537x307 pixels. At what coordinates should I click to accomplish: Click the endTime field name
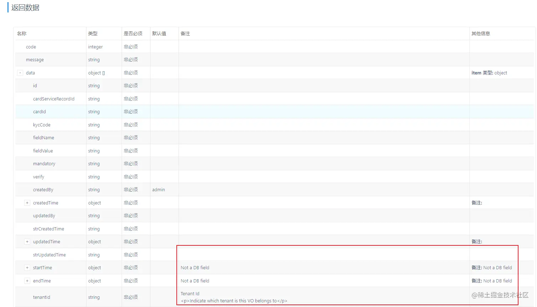click(42, 281)
